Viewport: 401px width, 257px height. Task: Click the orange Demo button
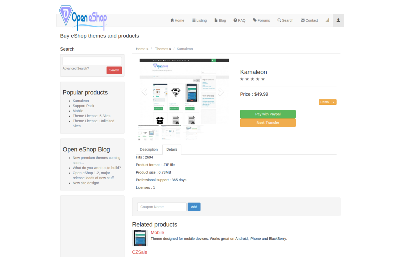[325, 102]
